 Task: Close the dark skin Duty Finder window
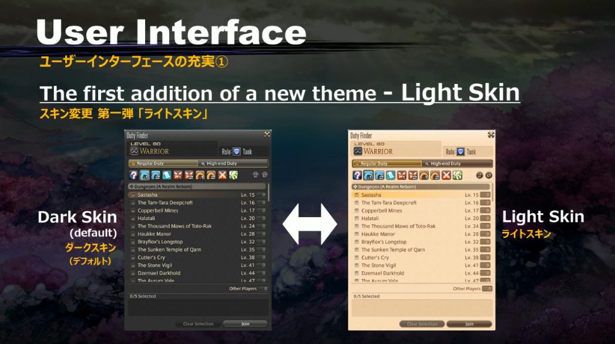click(x=267, y=134)
